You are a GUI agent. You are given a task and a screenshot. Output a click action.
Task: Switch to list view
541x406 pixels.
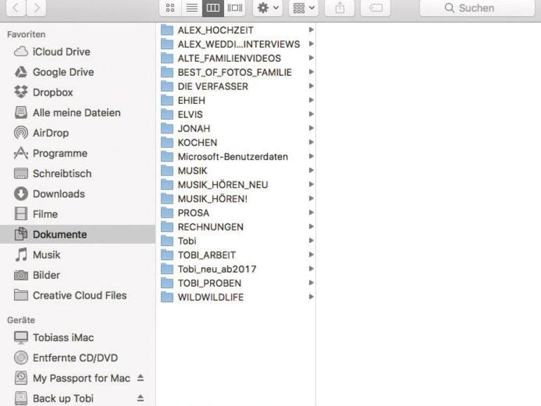coord(192,8)
